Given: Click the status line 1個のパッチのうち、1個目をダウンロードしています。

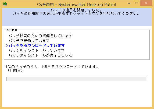Looking at the screenshot, I should point(52,67).
